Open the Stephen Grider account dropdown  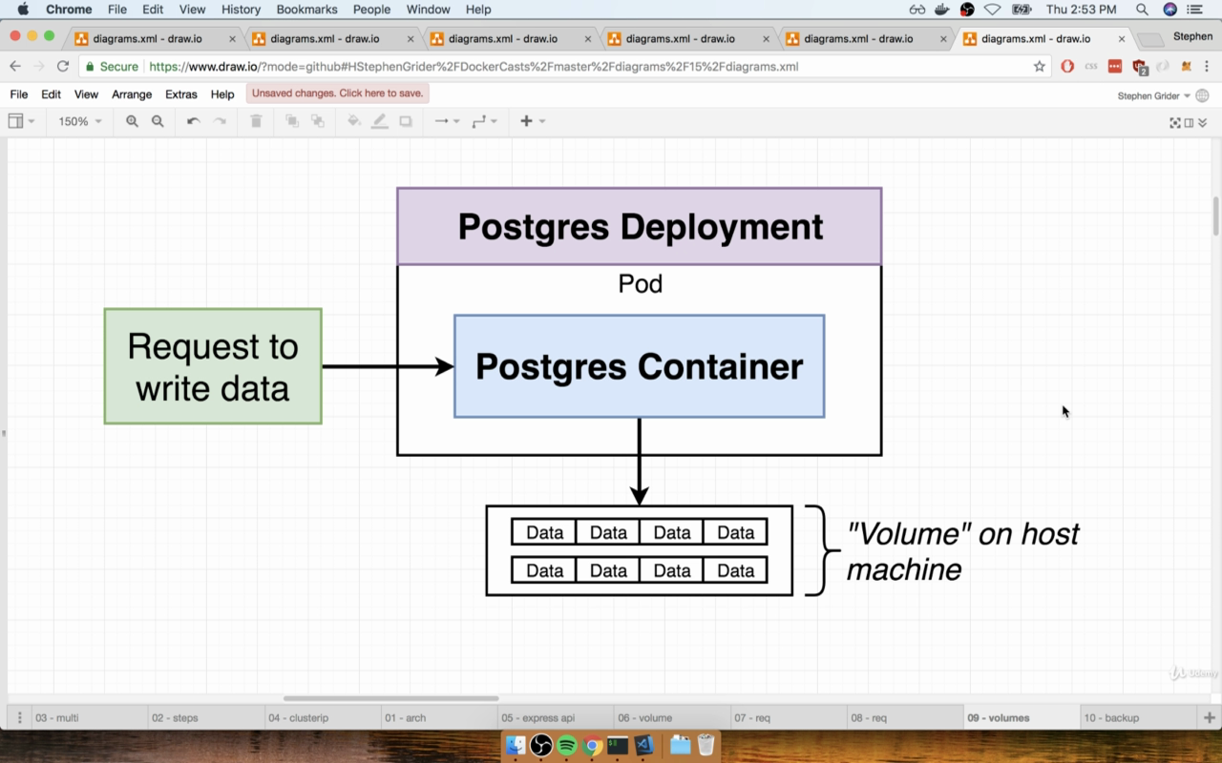pyautogui.click(x=1153, y=95)
